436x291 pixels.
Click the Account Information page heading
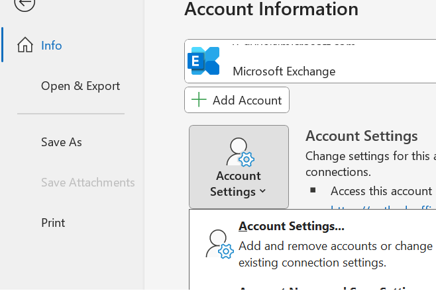tap(272, 9)
